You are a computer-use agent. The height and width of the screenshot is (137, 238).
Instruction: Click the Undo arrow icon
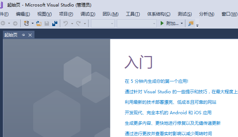[66, 23]
